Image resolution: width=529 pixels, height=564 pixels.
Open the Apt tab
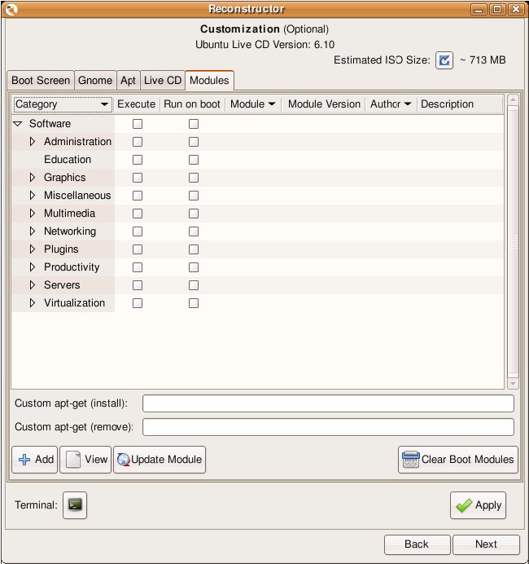point(128,80)
